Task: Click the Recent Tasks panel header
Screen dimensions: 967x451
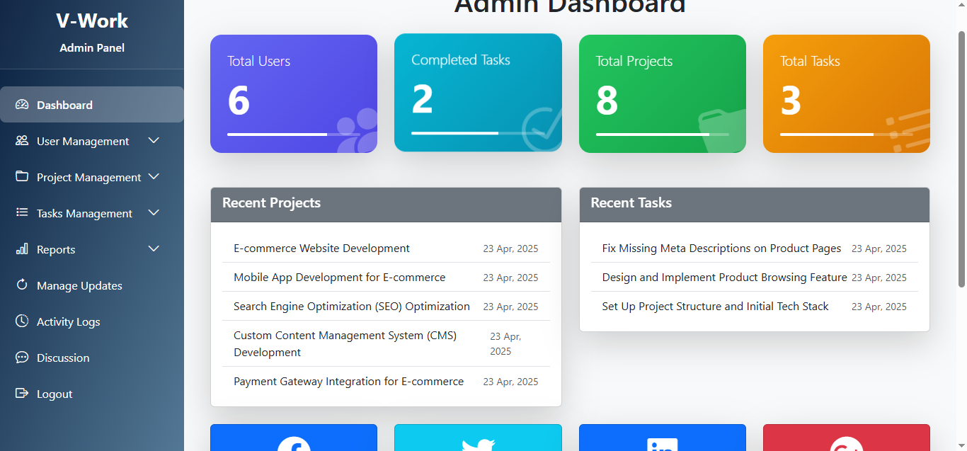Action: click(x=754, y=205)
